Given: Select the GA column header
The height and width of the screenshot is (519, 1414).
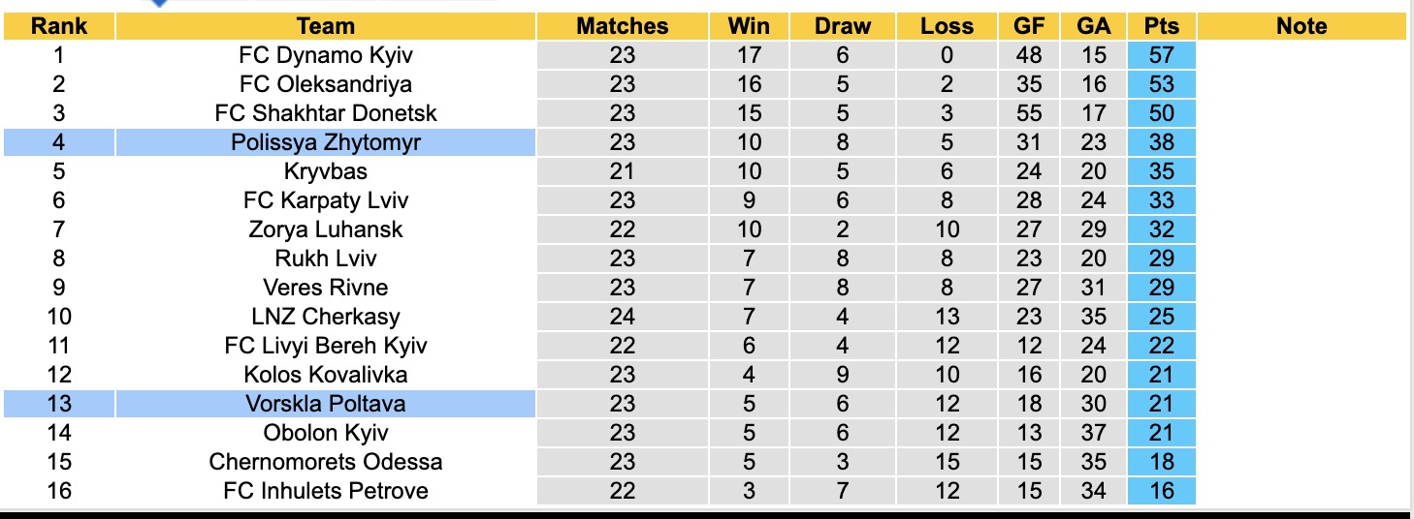Looking at the screenshot, I should click(1094, 26).
